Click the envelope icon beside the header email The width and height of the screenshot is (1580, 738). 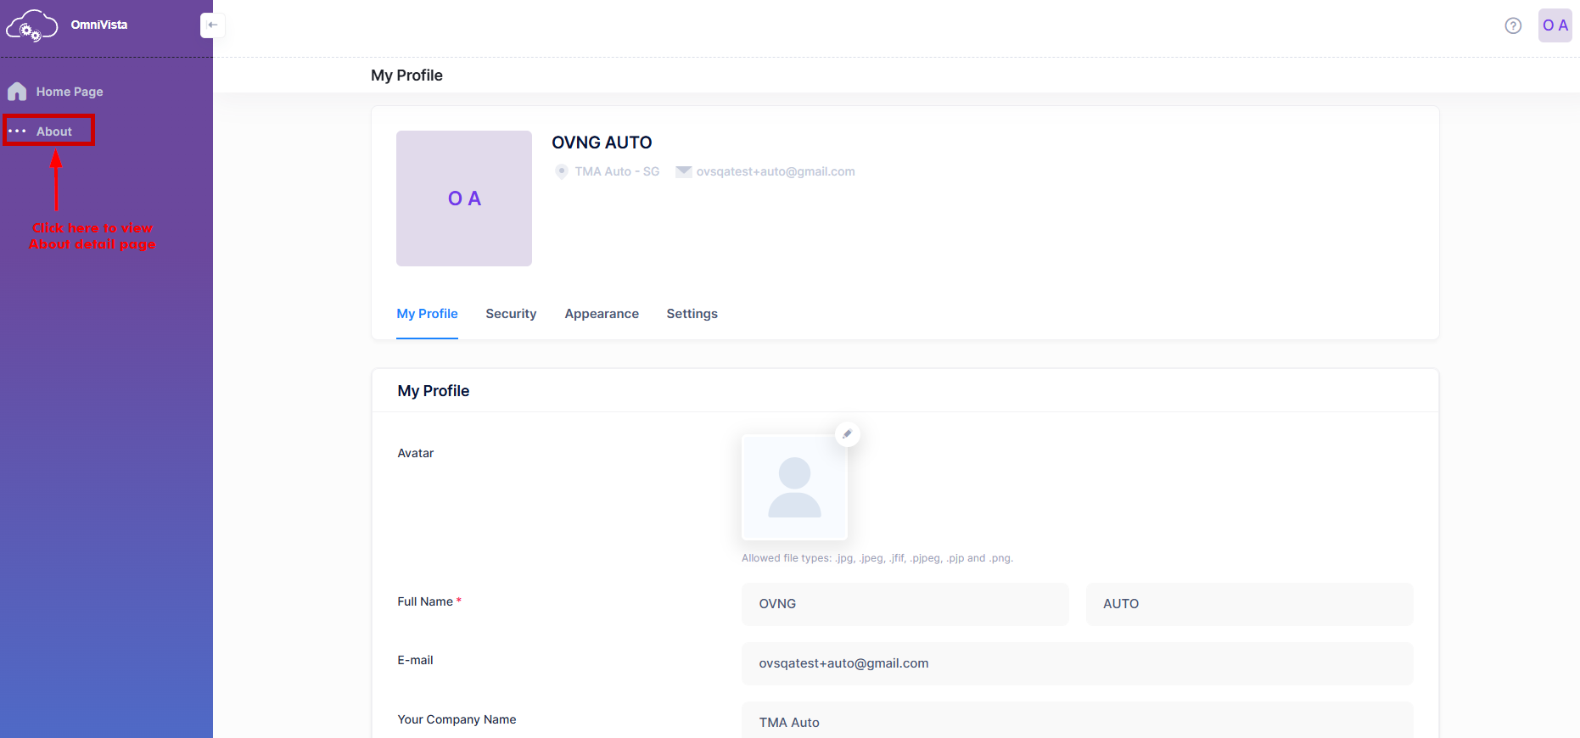tap(683, 171)
